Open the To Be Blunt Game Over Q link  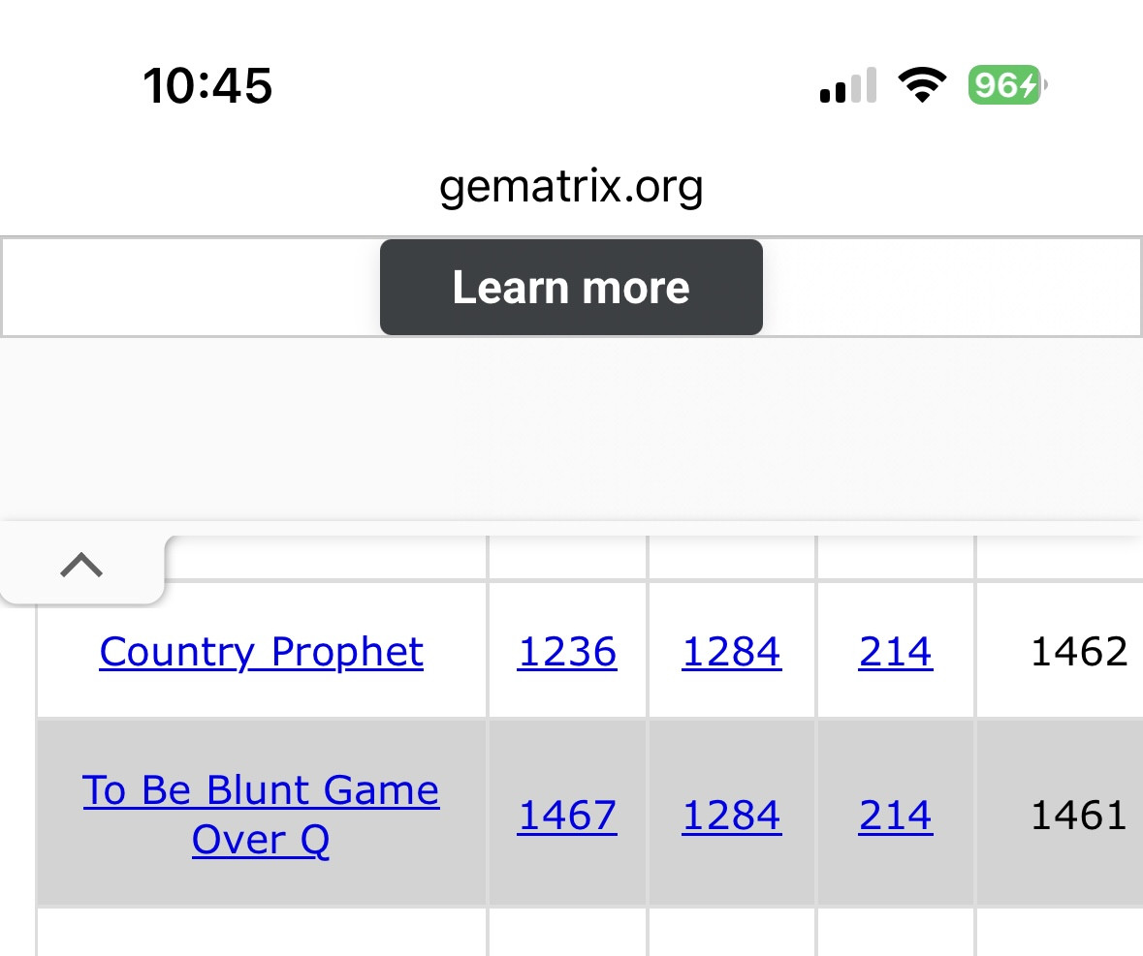[x=262, y=815]
